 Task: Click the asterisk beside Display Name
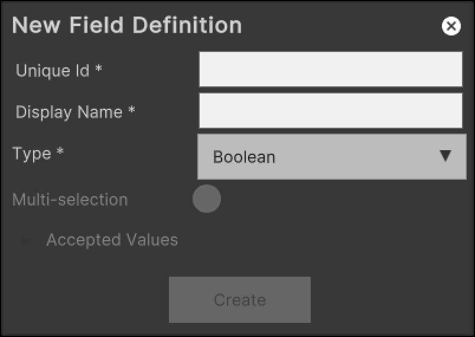(132, 112)
